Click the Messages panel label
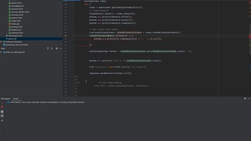Screen dimensions: 251x141 pos(5,99)
